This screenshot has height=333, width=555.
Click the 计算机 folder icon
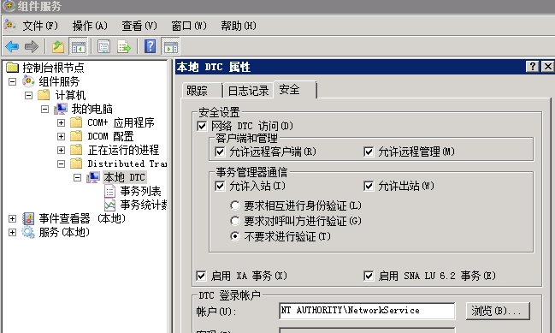coord(44,95)
